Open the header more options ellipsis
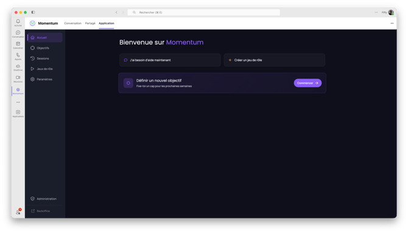Viewport: 408px width, 233px height. [x=392, y=23]
